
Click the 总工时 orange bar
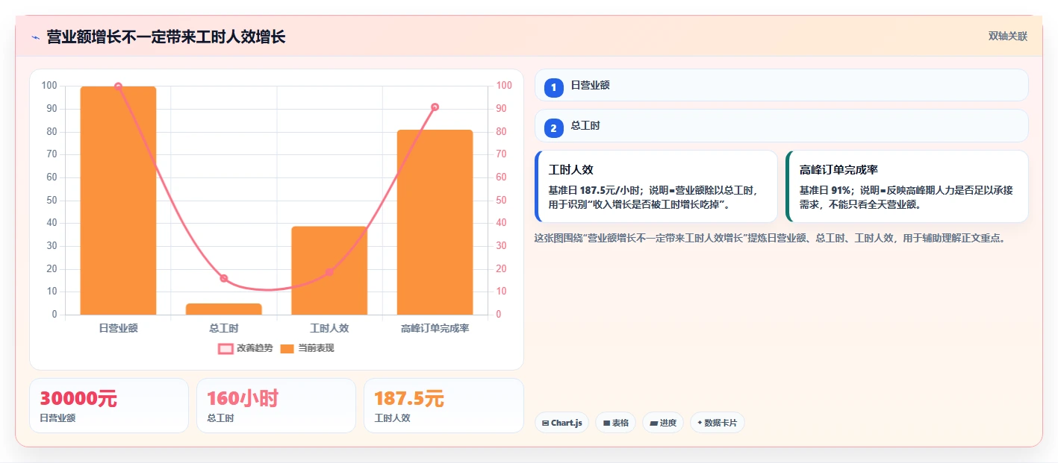tap(224, 309)
